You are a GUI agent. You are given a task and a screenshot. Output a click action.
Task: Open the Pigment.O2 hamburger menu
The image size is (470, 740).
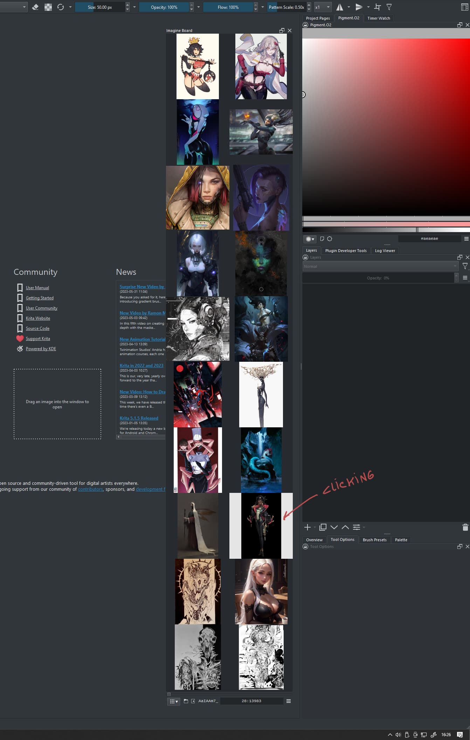click(466, 239)
